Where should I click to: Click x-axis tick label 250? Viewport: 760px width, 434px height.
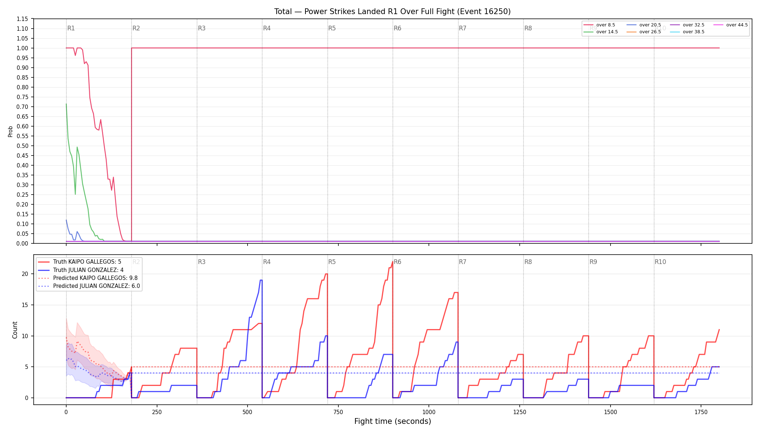157,412
